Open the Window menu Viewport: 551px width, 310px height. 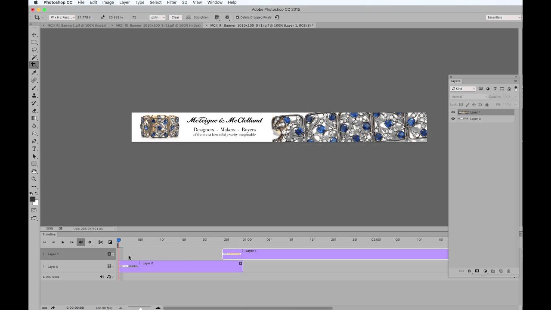215,3
